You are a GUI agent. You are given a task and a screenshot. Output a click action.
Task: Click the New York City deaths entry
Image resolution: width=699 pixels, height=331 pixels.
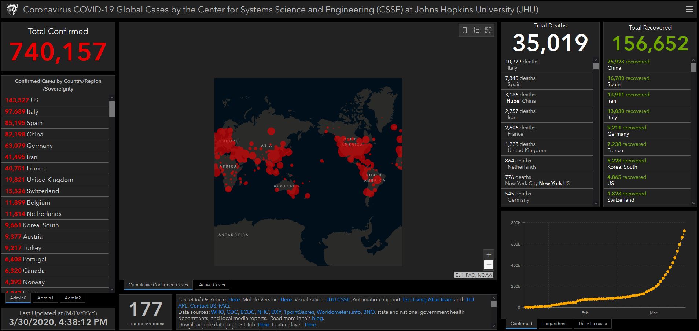(x=547, y=180)
